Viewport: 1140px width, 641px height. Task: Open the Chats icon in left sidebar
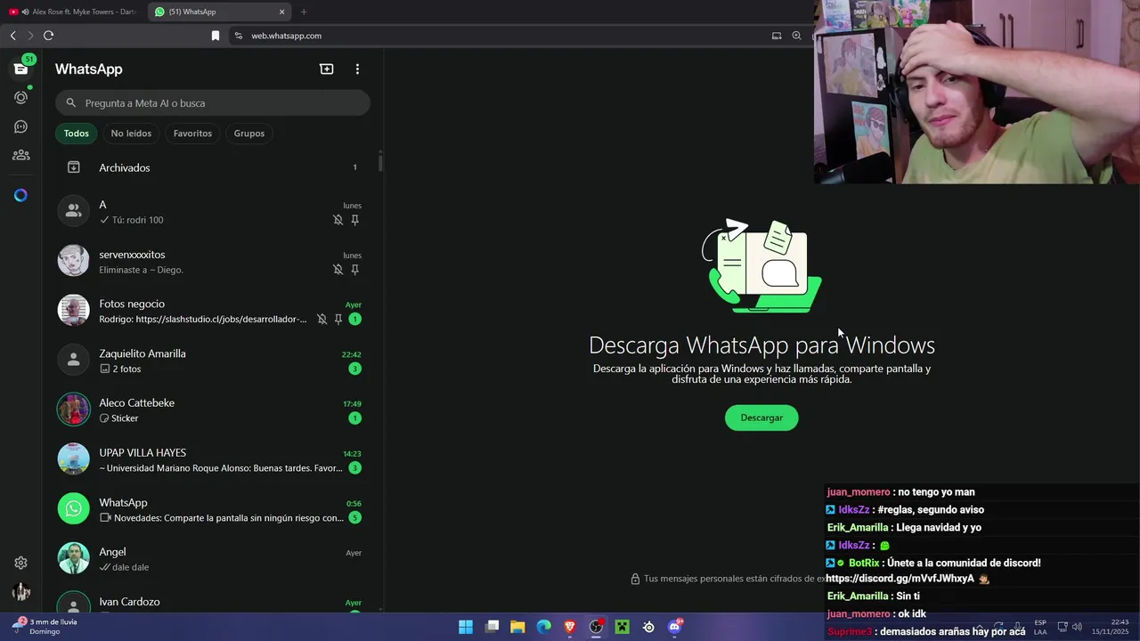tap(20, 69)
